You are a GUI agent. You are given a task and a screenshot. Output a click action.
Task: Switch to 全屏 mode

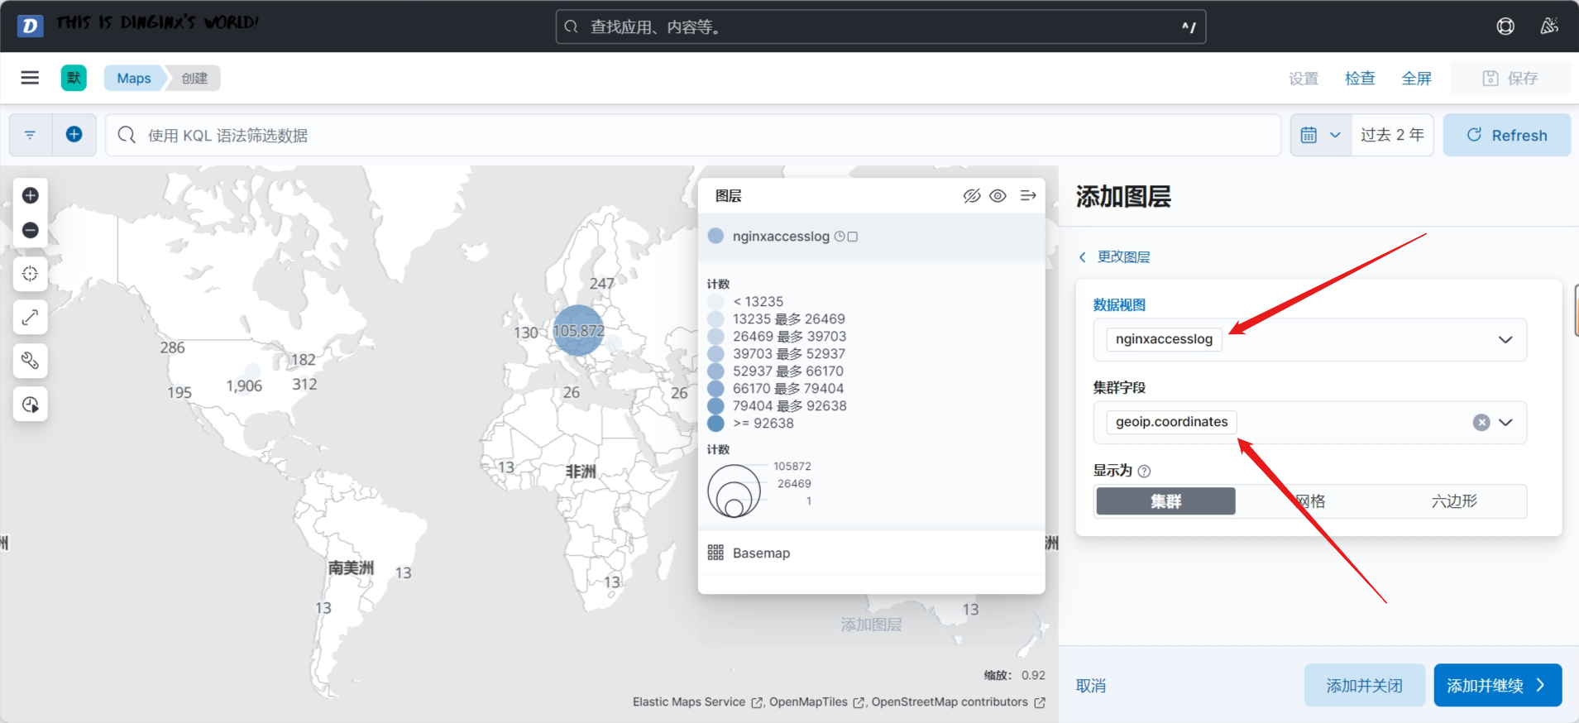coord(1417,79)
